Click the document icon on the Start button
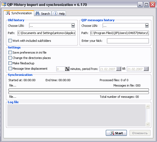The image size is (157, 142). pos(112,133)
